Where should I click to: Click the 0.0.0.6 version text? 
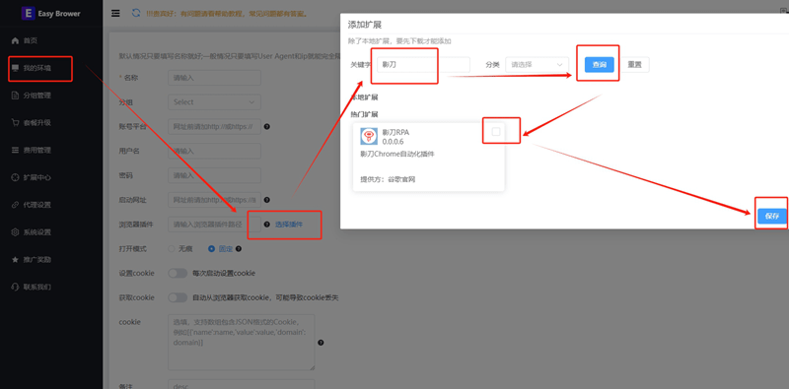tap(393, 142)
